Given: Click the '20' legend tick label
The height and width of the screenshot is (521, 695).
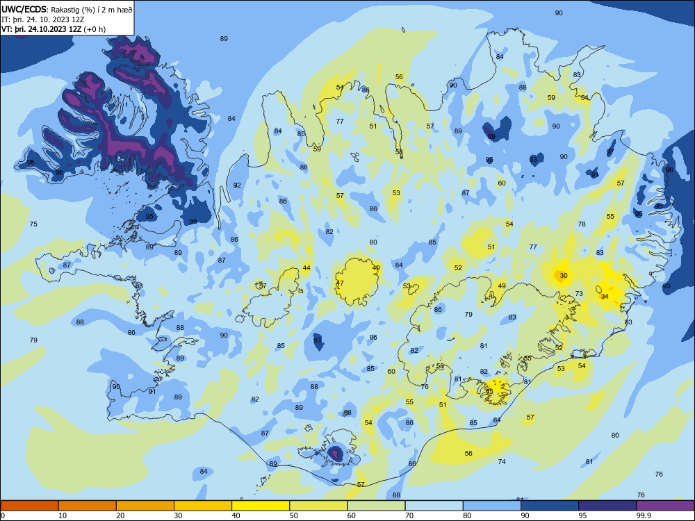Looking at the screenshot, I should [120, 515].
